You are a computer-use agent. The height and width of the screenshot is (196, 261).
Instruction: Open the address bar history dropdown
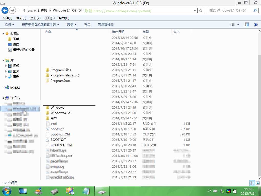[195, 11]
